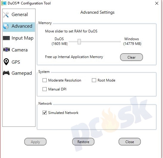Click the GPS location pin icon

coord(6,62)
